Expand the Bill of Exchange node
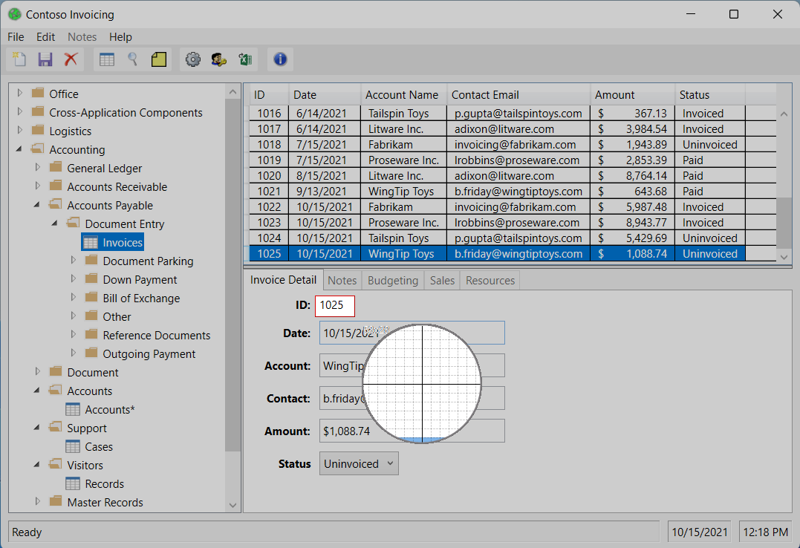This screenshot has width=800, height=548. [x=73, y=298]
